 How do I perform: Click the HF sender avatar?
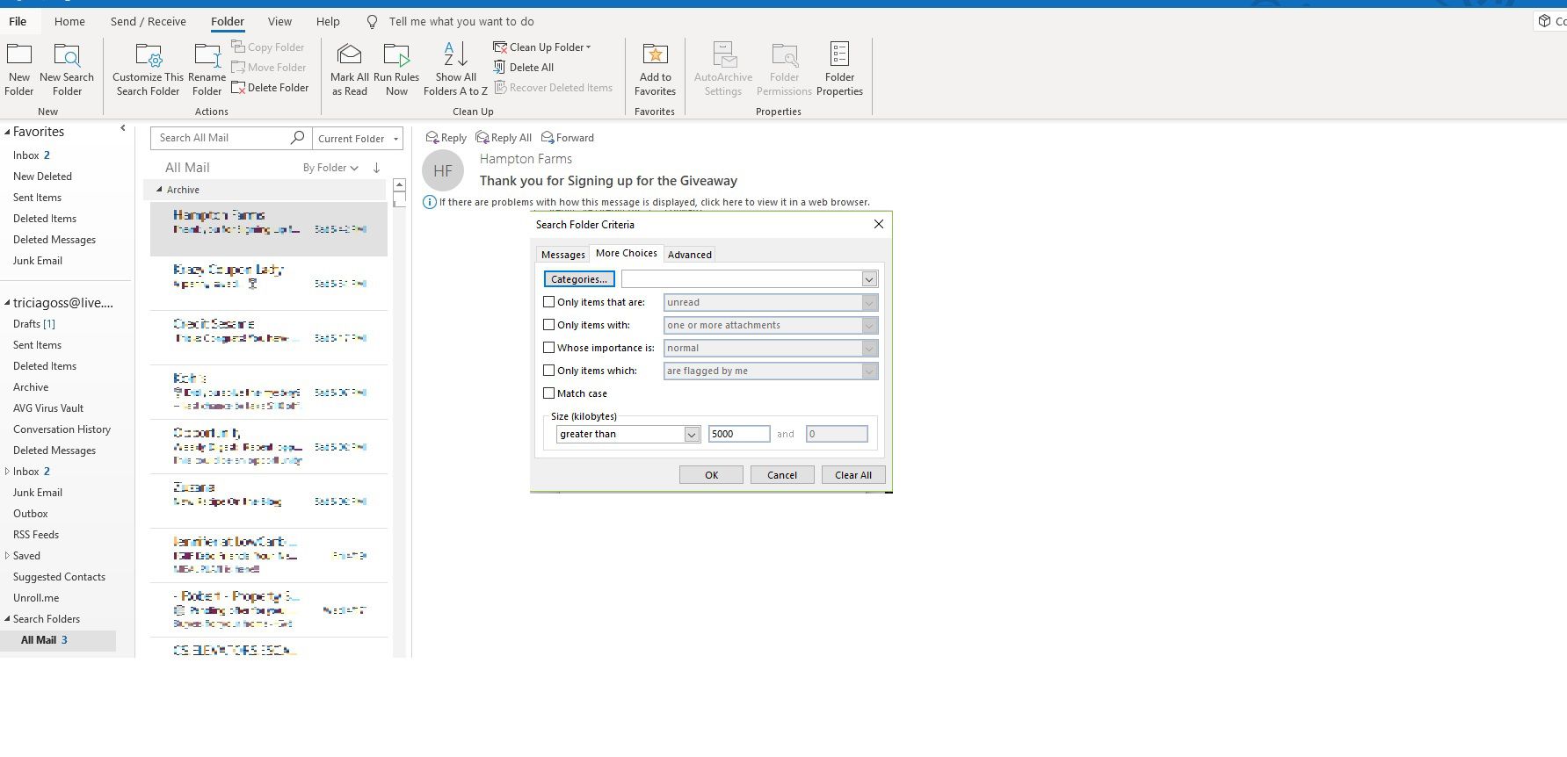click(x=443, y=171)
